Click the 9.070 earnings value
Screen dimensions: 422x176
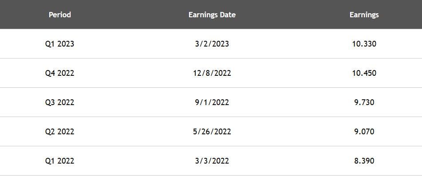pyautogui.click(x=364, y=132)
